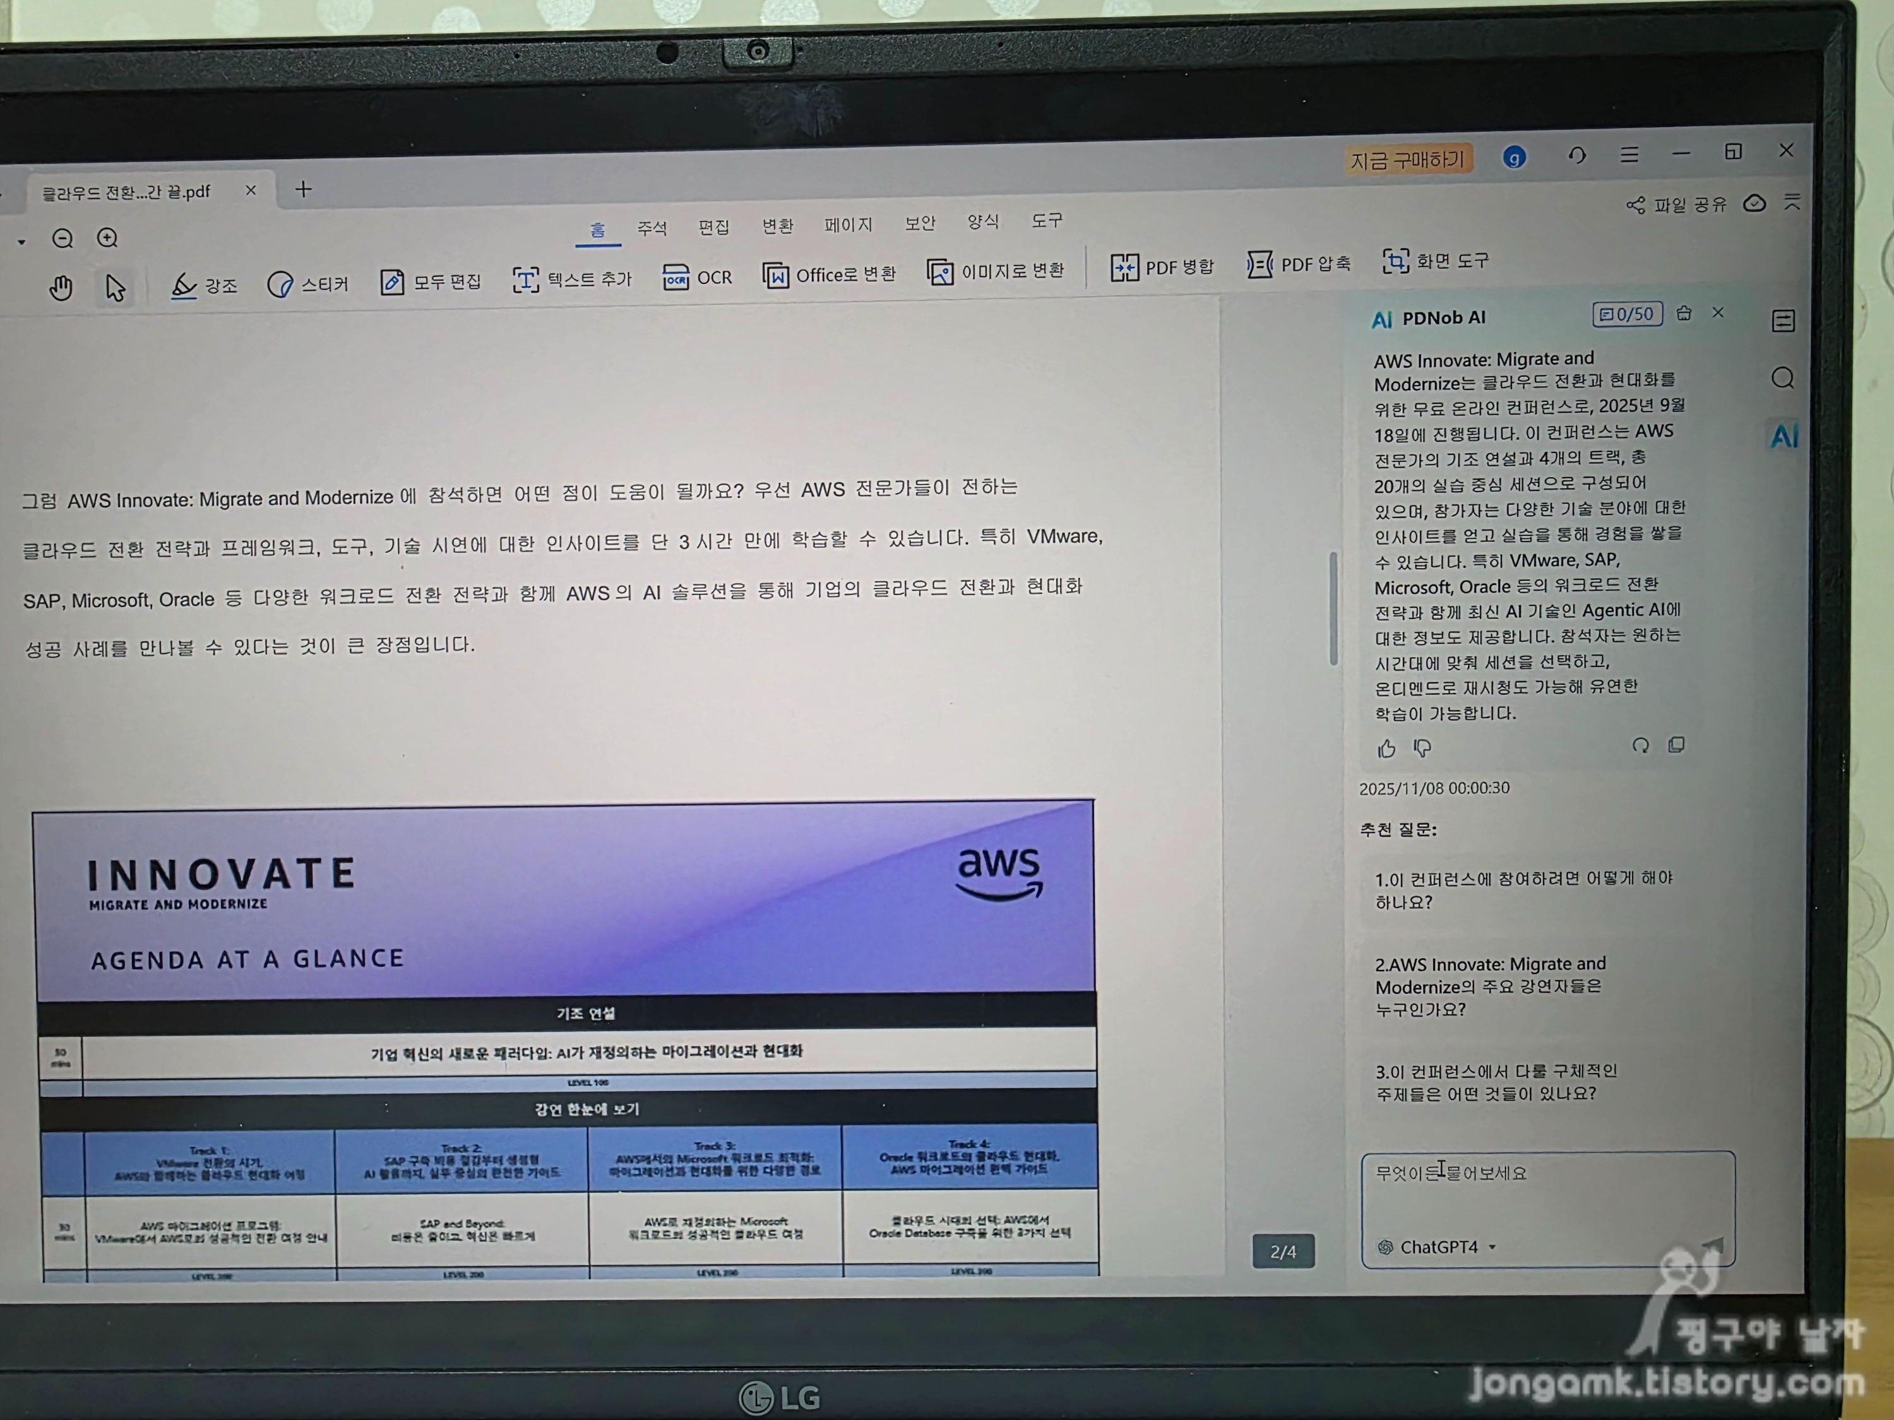
Task: Open the 양식 tab
Action: 983,222
